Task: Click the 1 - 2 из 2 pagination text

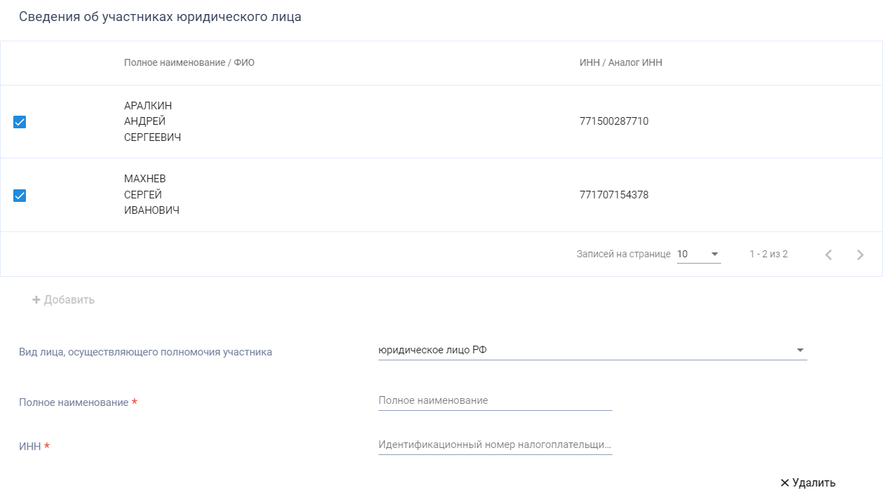Action: pyautogui.click(x=769, y=254)
